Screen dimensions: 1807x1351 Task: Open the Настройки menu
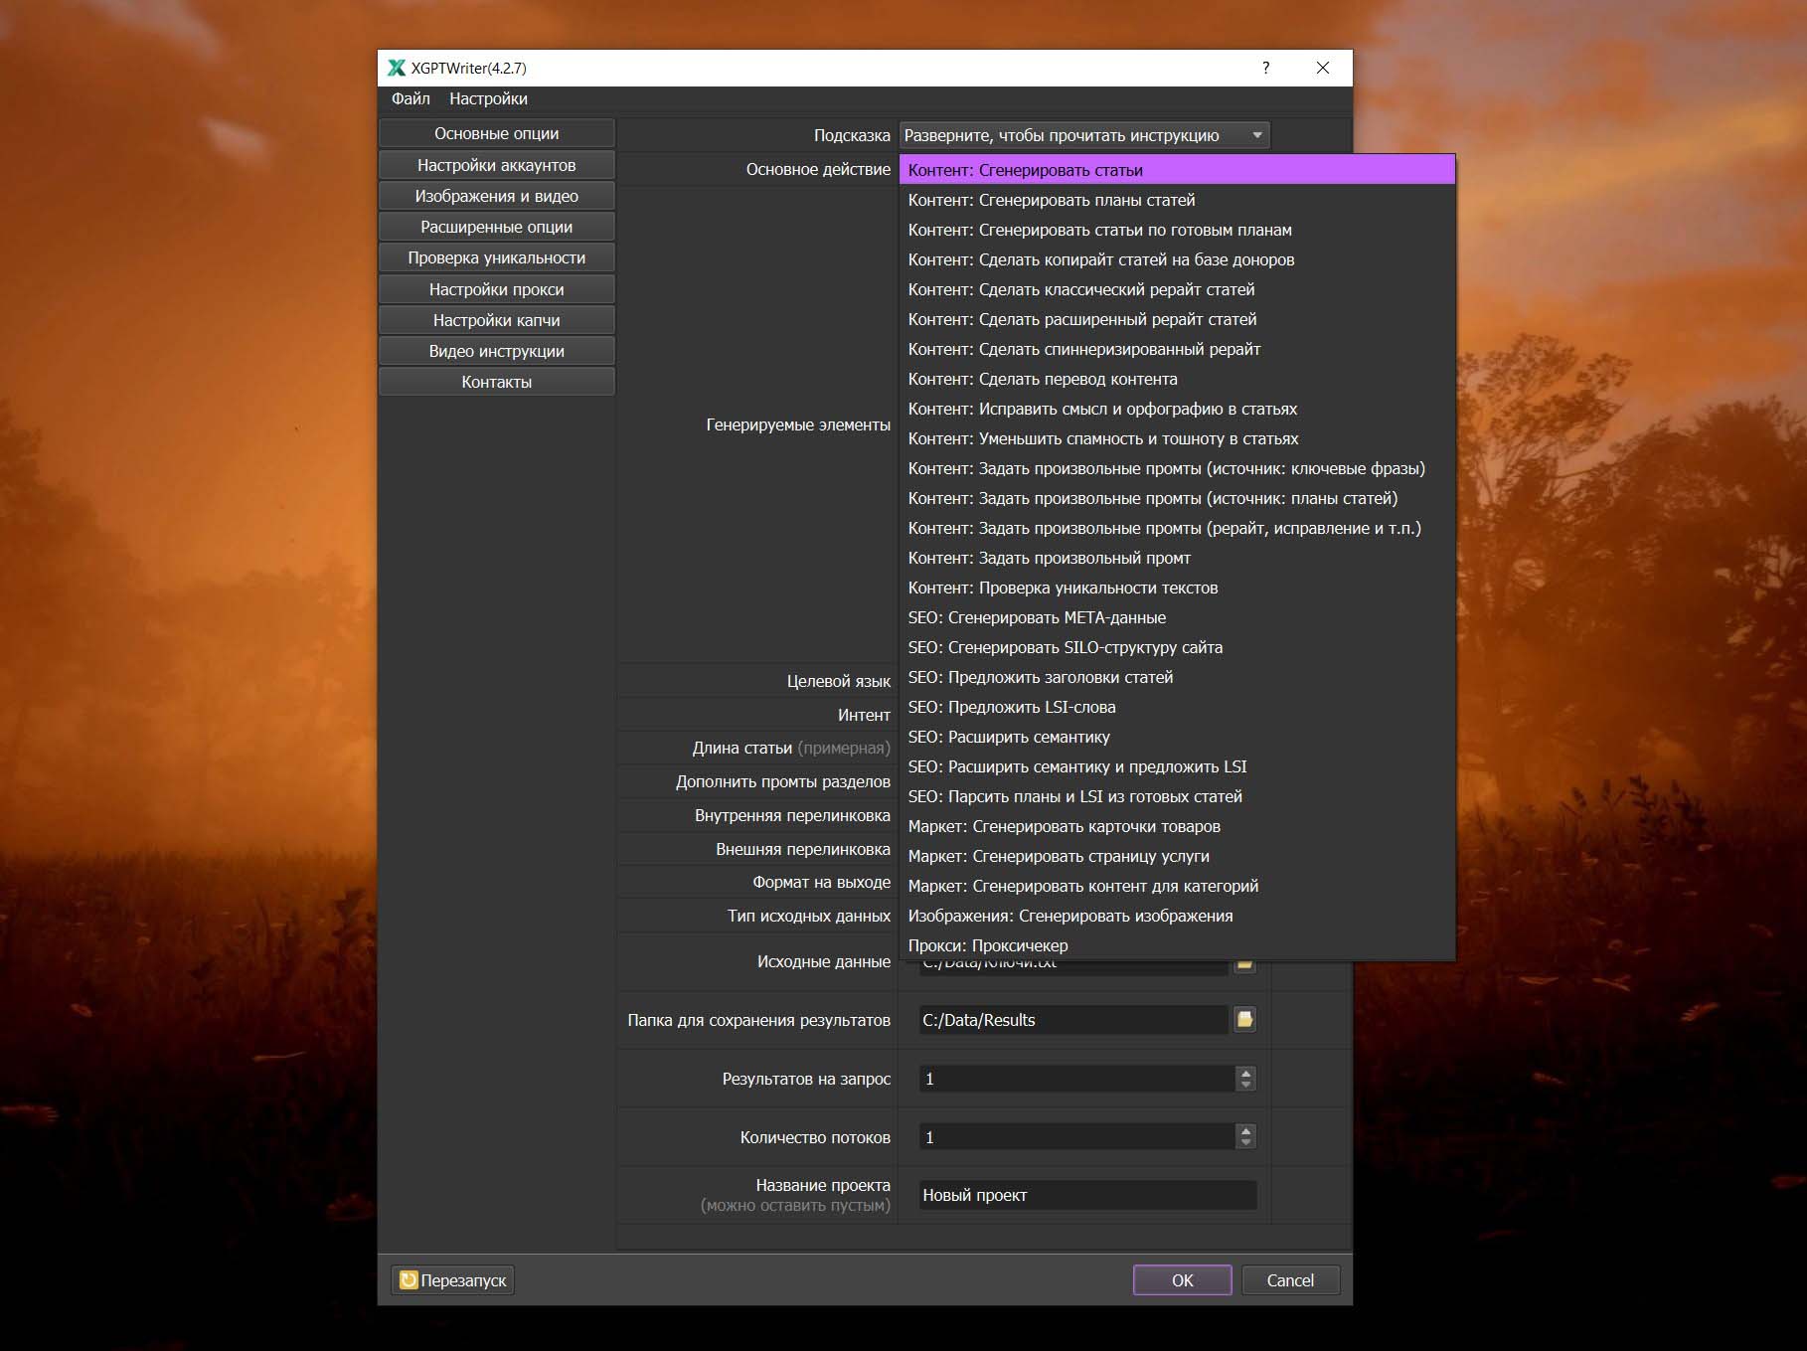488,98
